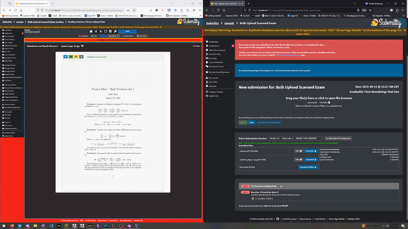Image resolution: width=408 pixels, height=229 pixels.
Task: Click the gray icon in image viewer toolbar
Action: coord(82,56)
